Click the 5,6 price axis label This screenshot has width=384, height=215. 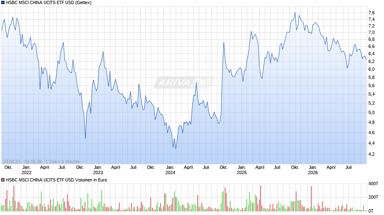pos(371,86)
